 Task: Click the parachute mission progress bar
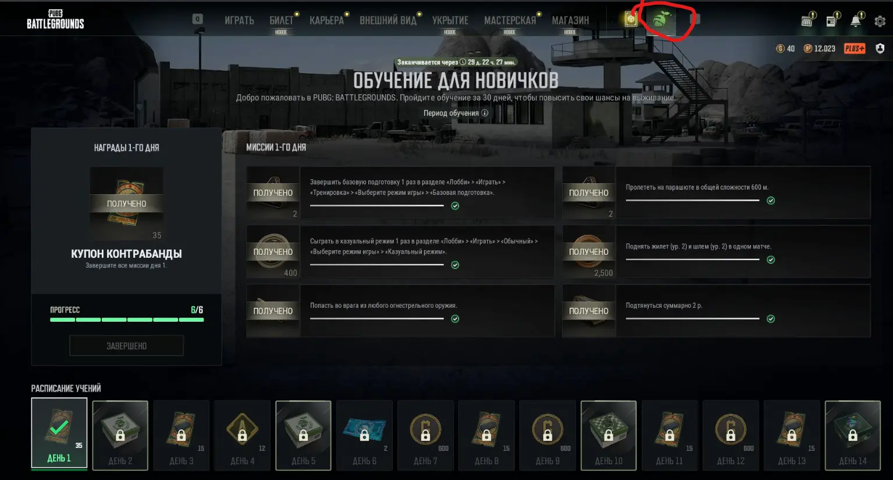[x=692, y=200]
